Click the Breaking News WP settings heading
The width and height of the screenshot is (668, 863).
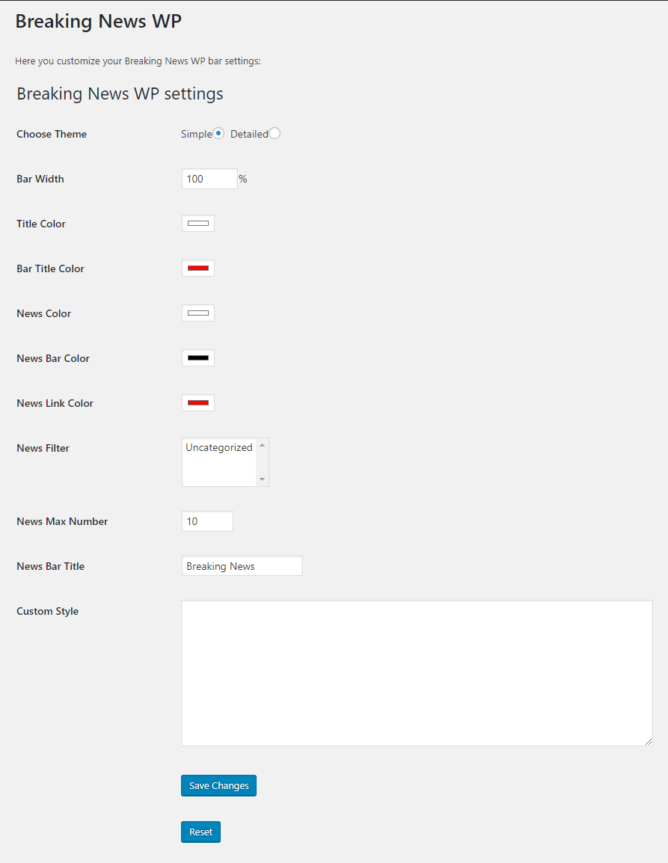coord(120,93)
